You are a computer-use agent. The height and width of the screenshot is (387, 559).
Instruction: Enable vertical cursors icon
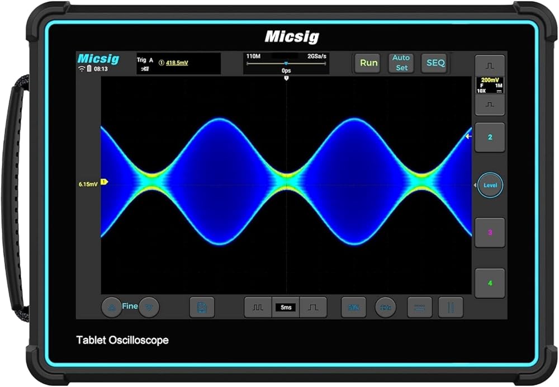[451, 307]
